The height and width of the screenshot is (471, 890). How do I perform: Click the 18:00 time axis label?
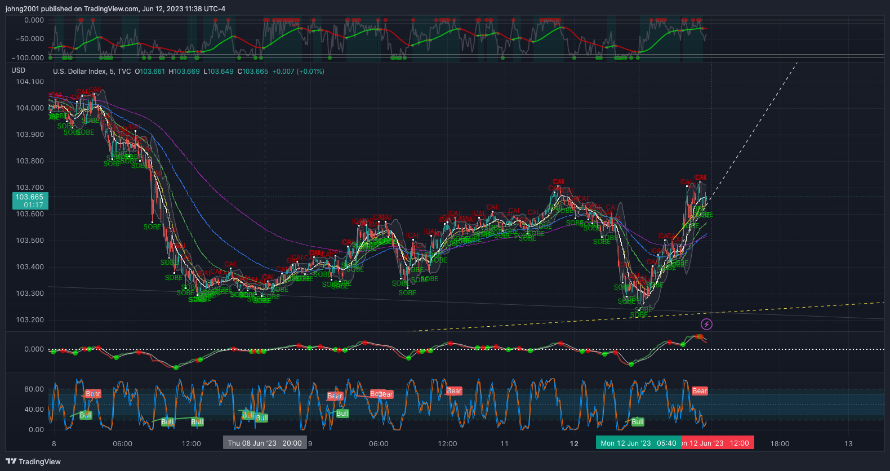pyautogui.click(x=780, y=444)
